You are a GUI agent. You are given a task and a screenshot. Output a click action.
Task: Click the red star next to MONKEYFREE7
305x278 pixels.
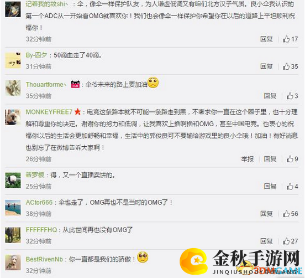tap(77, 112)
